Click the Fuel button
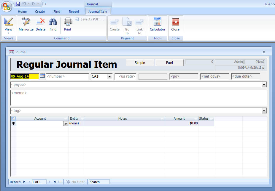The height and width of the screenshot is (191, 275). click(x=169, y=62)
